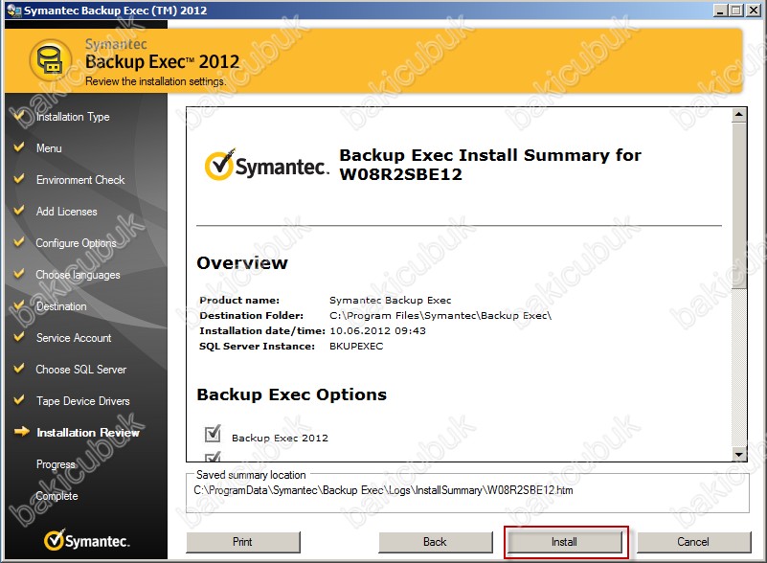Click the Symantec logo in sidebar bottom
Image resolution: width=767 pixels, height=563 pixels.
coord(86,540)
